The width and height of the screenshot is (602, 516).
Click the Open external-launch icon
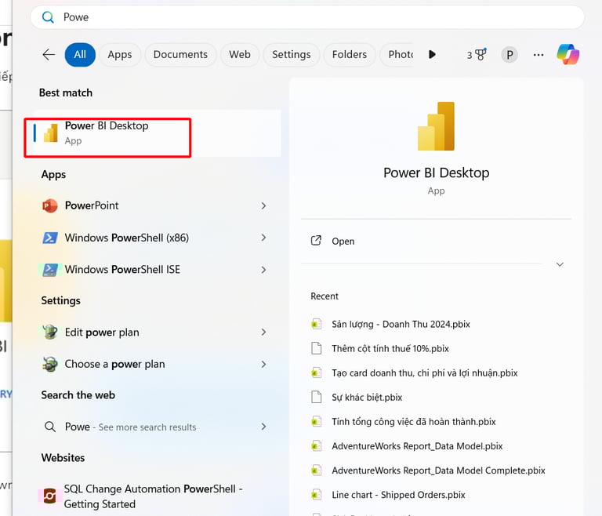[x=316, y=241]
